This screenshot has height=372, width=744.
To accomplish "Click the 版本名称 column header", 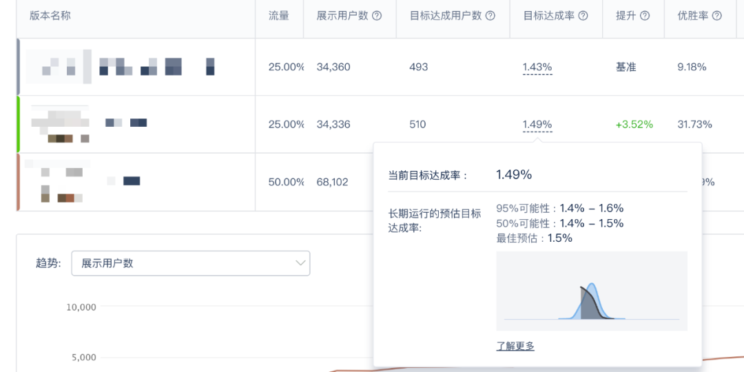I will pos(50,16).
